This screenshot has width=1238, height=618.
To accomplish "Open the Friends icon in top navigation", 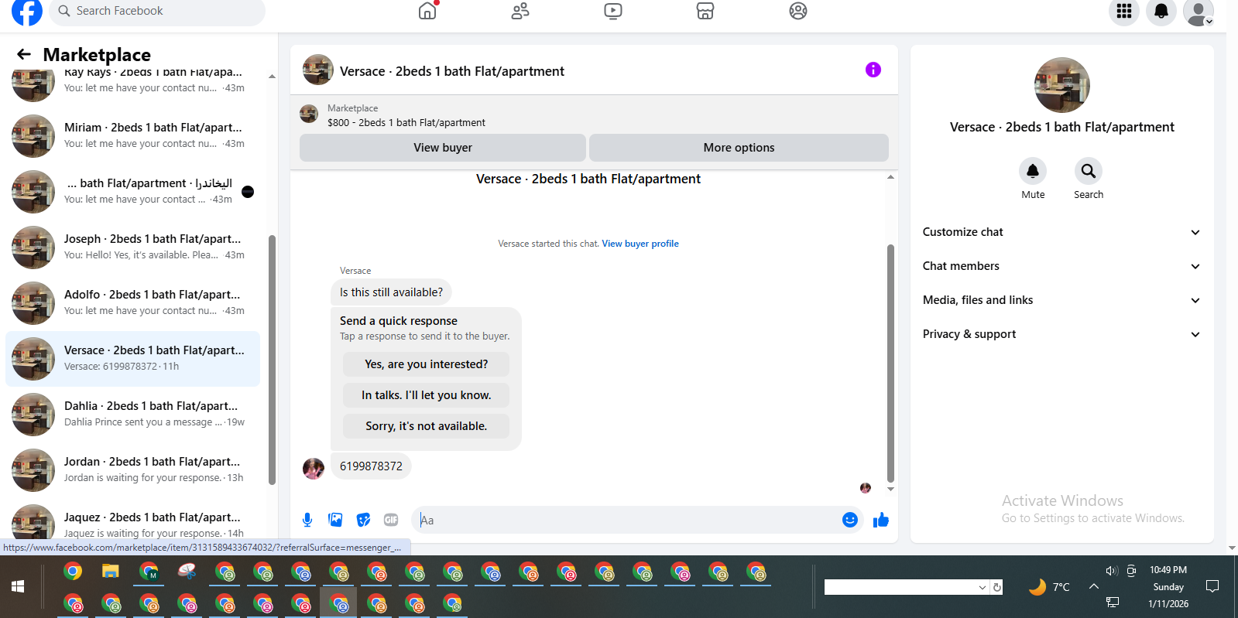I will coord(520,11).
